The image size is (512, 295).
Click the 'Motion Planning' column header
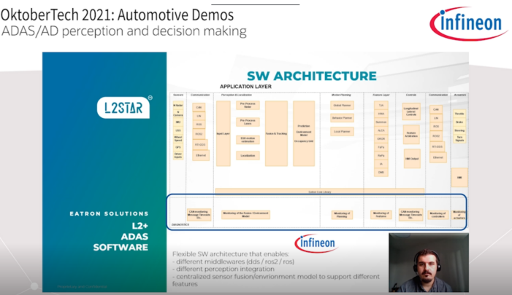[341, 95]
